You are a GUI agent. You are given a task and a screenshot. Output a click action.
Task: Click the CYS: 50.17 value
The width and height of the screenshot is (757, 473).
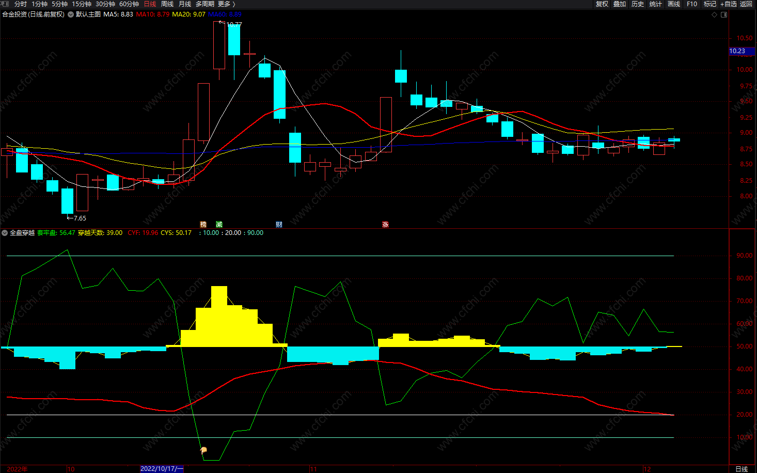click(176, 233)
